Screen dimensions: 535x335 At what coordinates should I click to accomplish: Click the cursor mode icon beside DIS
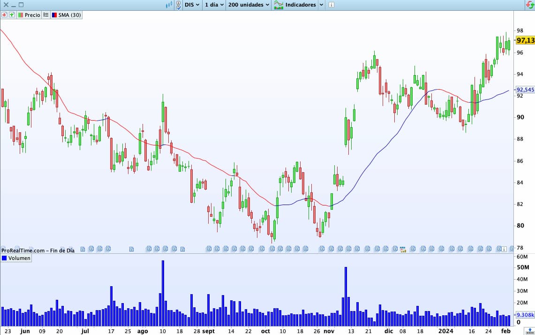click(179, 5)
